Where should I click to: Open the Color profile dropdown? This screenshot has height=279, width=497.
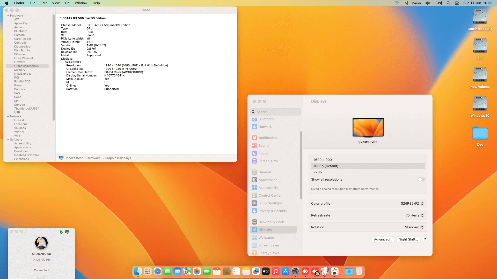click(x=412, y=203)
